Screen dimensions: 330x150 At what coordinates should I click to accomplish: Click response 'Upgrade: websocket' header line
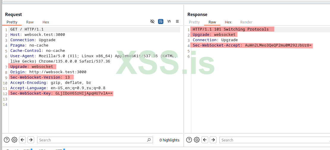pyautogui.click(x=214, y=35)
